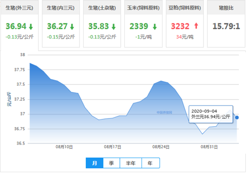Click the 外三元36.94元/公斤 tooltip text

[x=211, y=117]
